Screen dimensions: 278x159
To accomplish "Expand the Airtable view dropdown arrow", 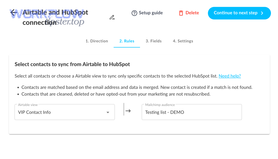I will pos(107,112).
